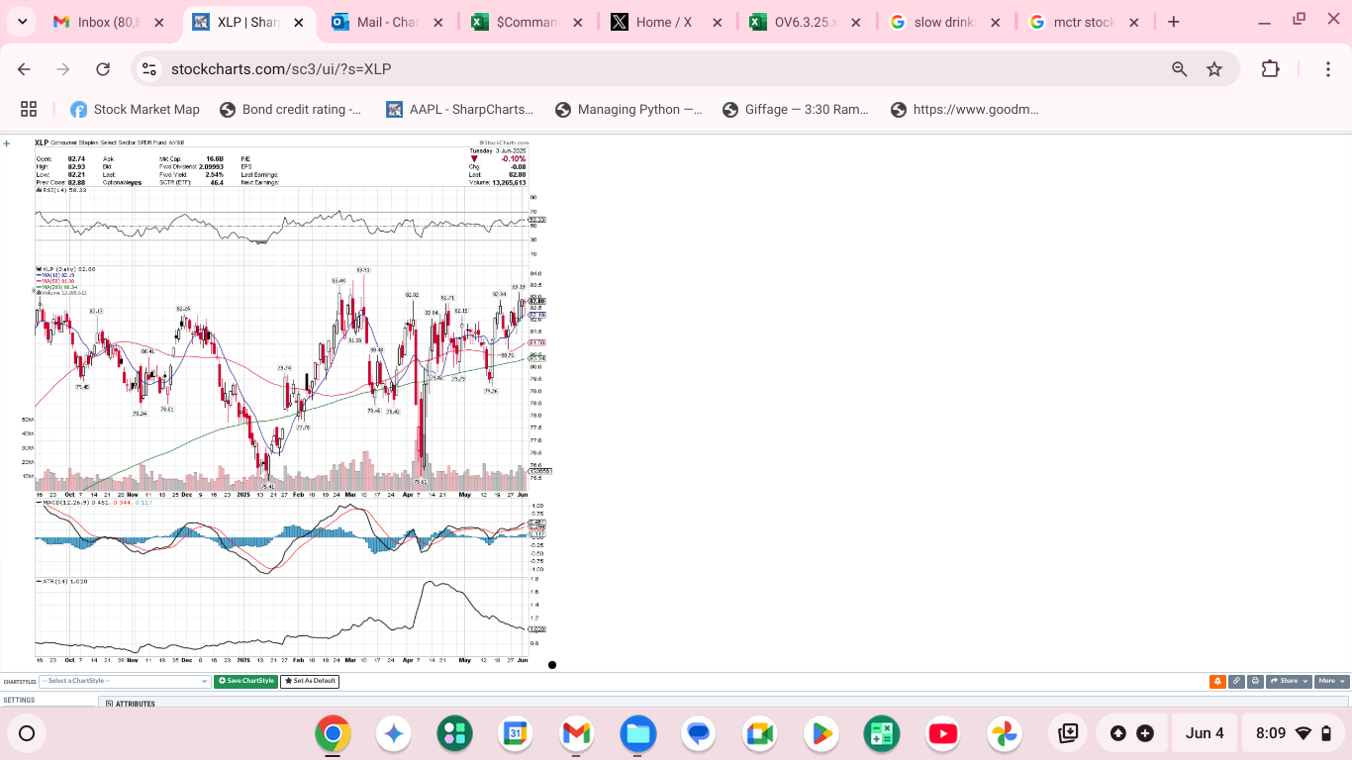Screen dimensions: 1352x760
Task: Open the goodm... bookmark link
Action: click(965, 110)
